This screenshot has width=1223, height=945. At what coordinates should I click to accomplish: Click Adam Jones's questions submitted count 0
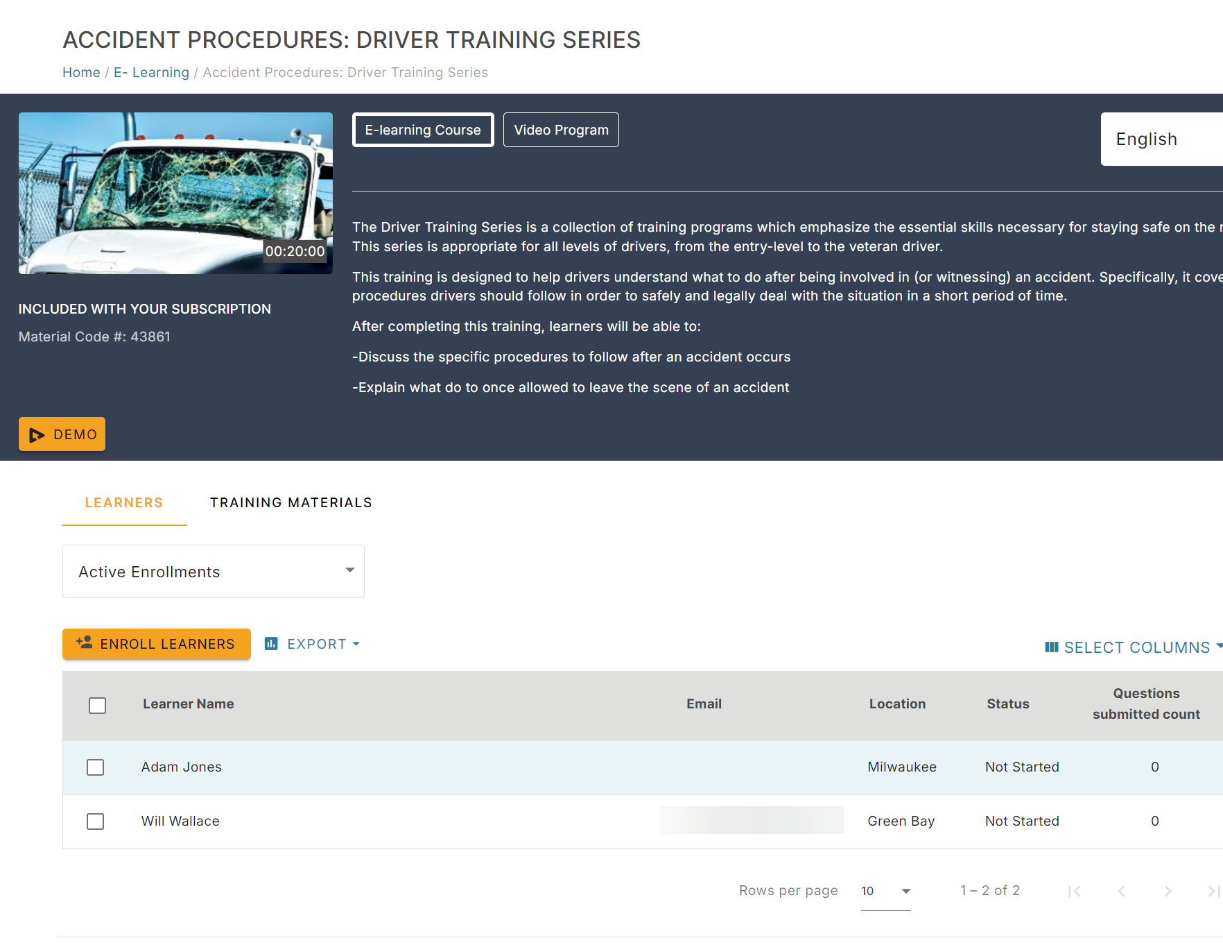[1155, 767]
